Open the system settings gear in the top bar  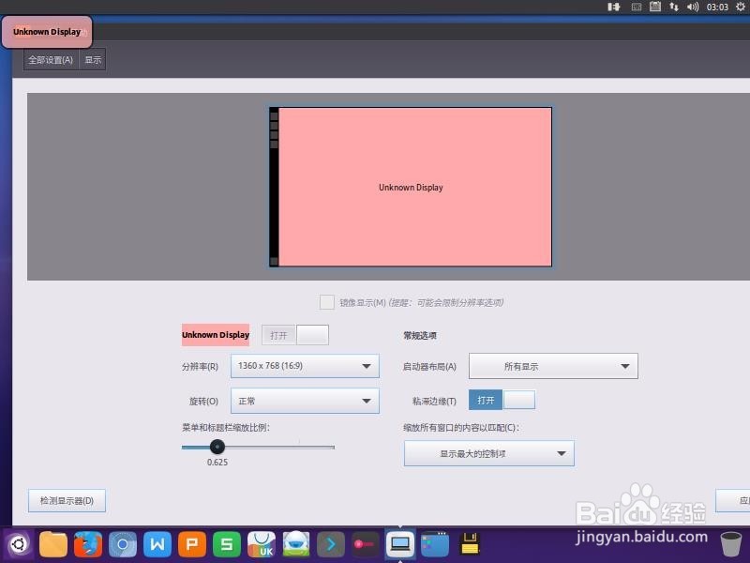pos(740,8)
